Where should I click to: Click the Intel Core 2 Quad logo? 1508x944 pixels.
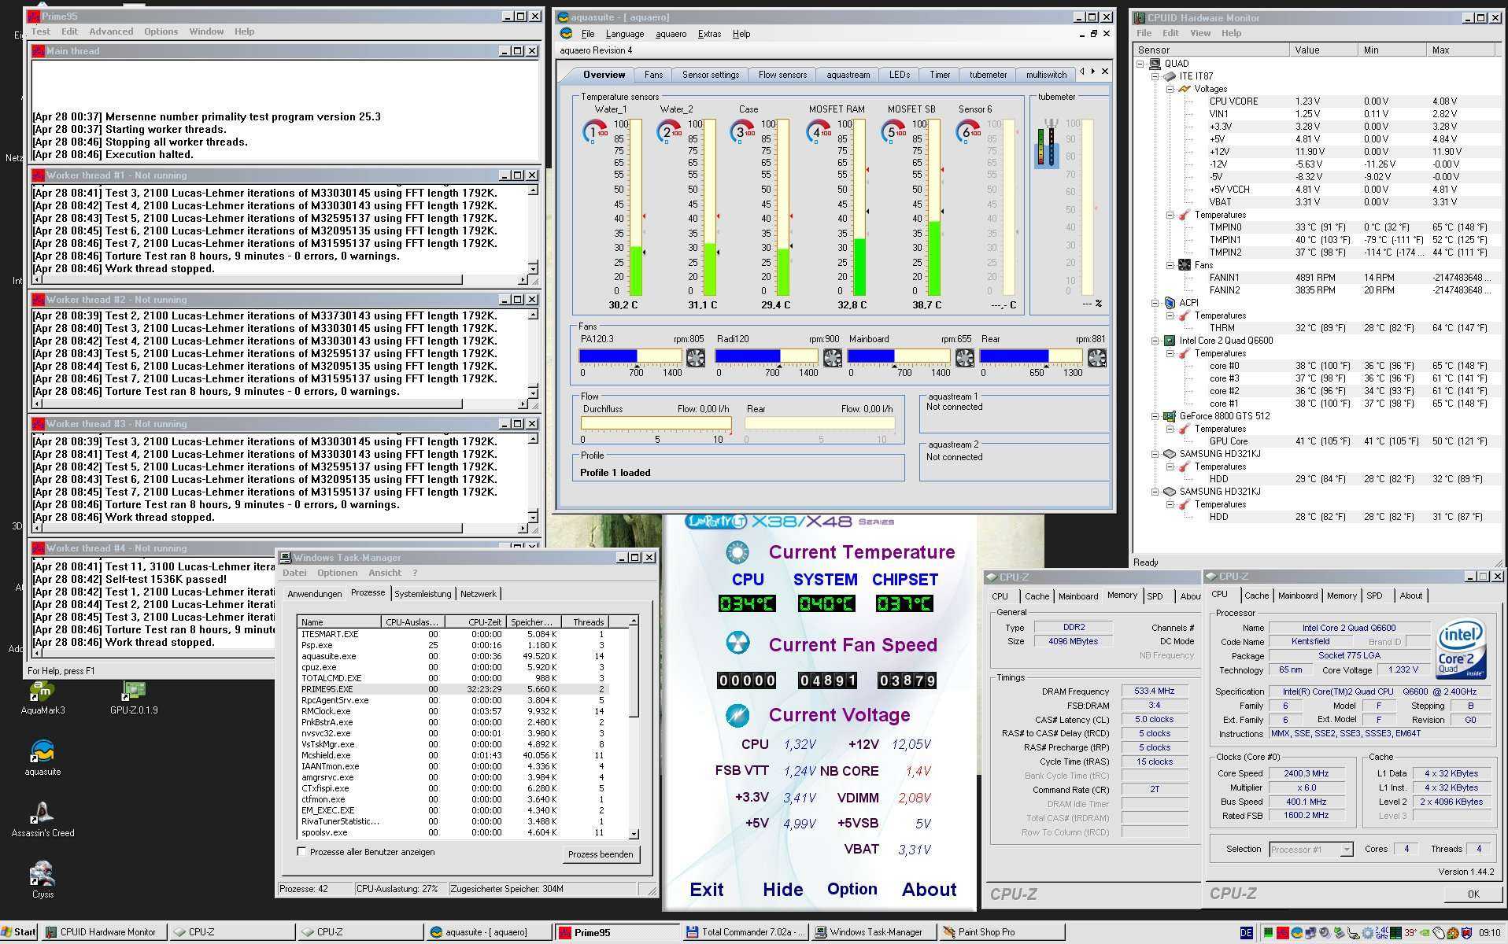tap(1461, 650)
